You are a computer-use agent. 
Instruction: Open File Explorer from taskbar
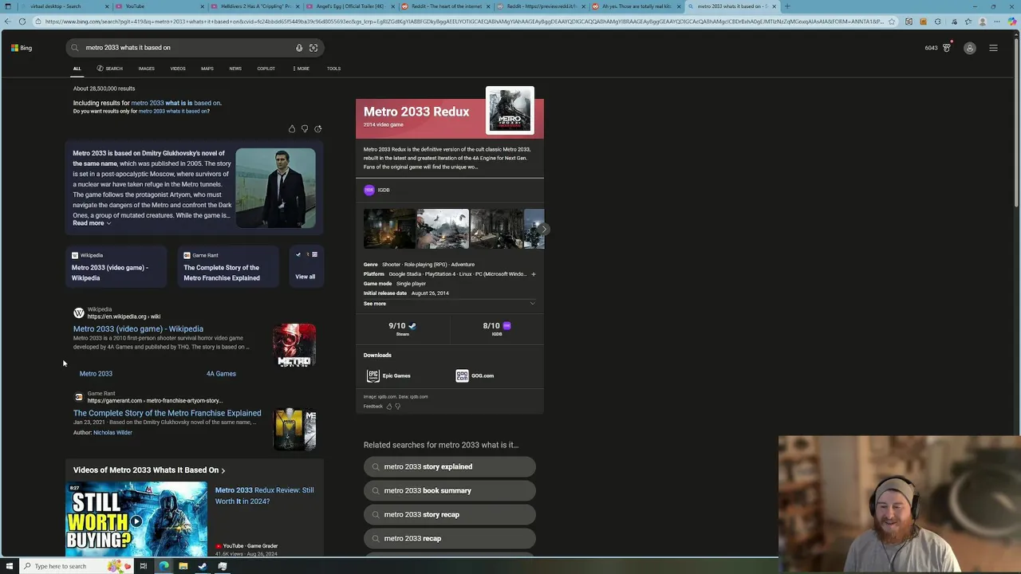[183, 566]
